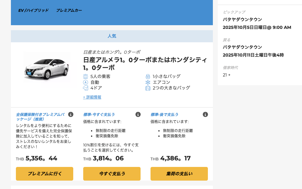302x189 pixels.
Task: Click the 4-door icon
Action: (x=85, y=88)
